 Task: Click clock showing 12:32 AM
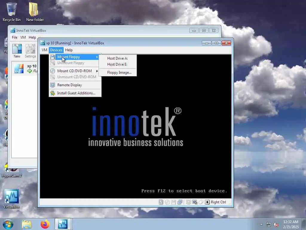(290, 222)
